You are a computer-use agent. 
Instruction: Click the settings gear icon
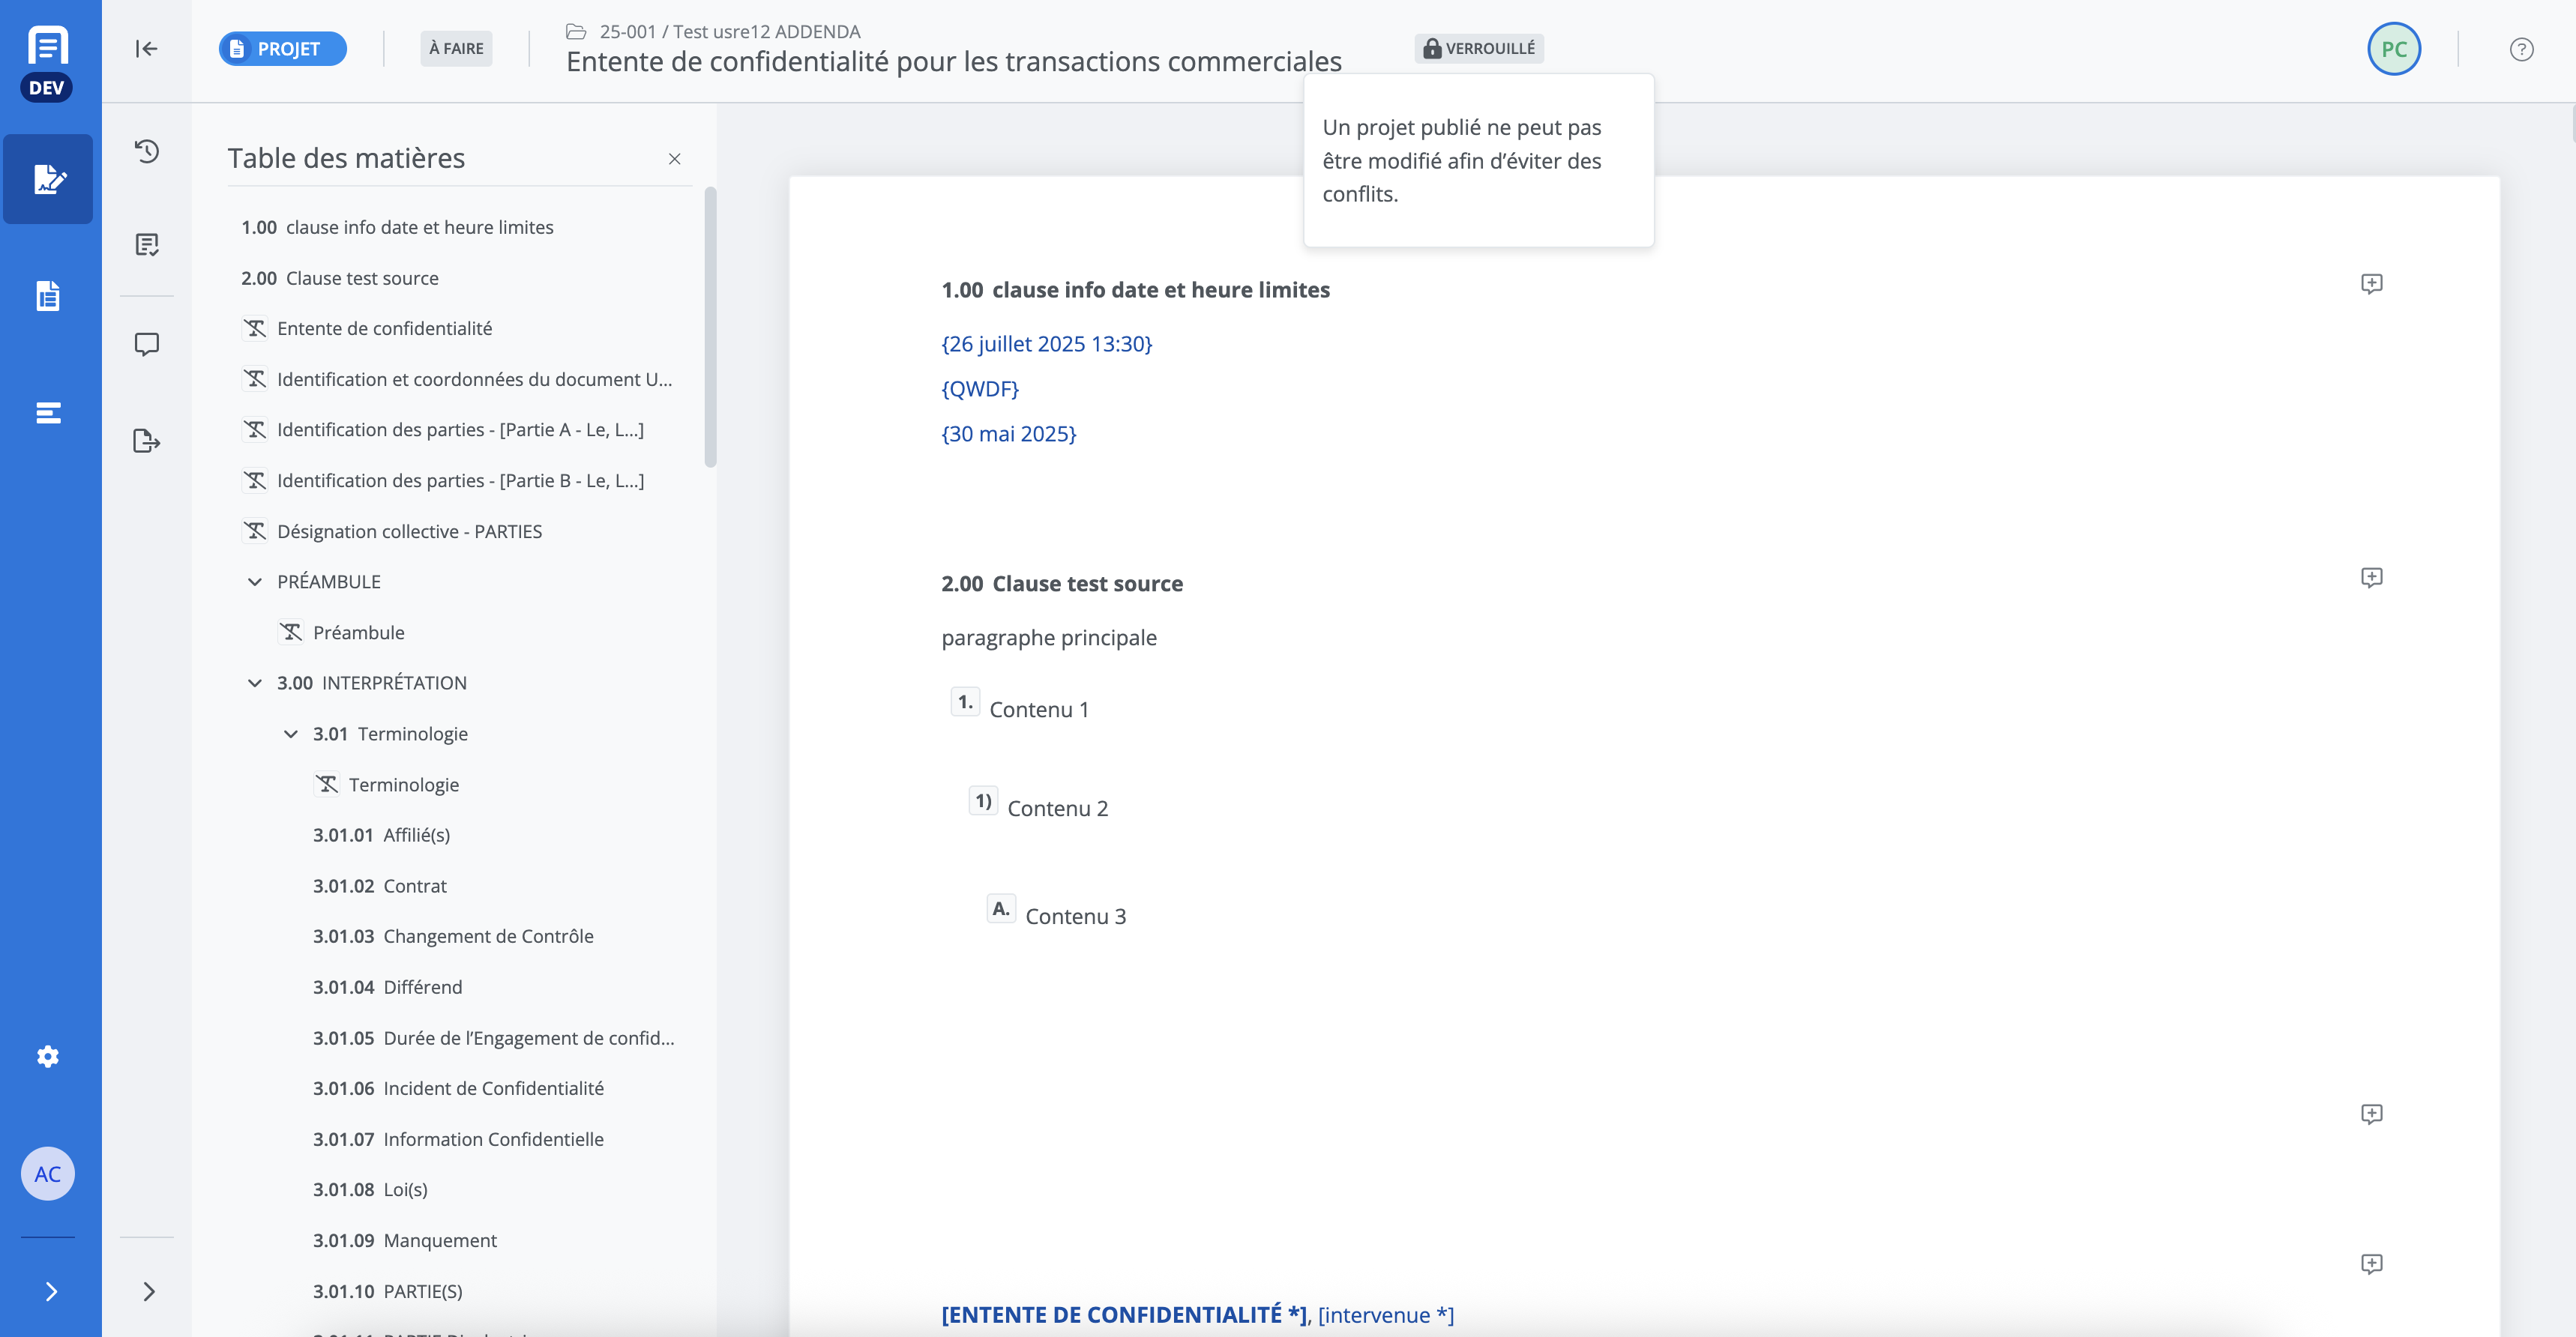point(48,1057)
